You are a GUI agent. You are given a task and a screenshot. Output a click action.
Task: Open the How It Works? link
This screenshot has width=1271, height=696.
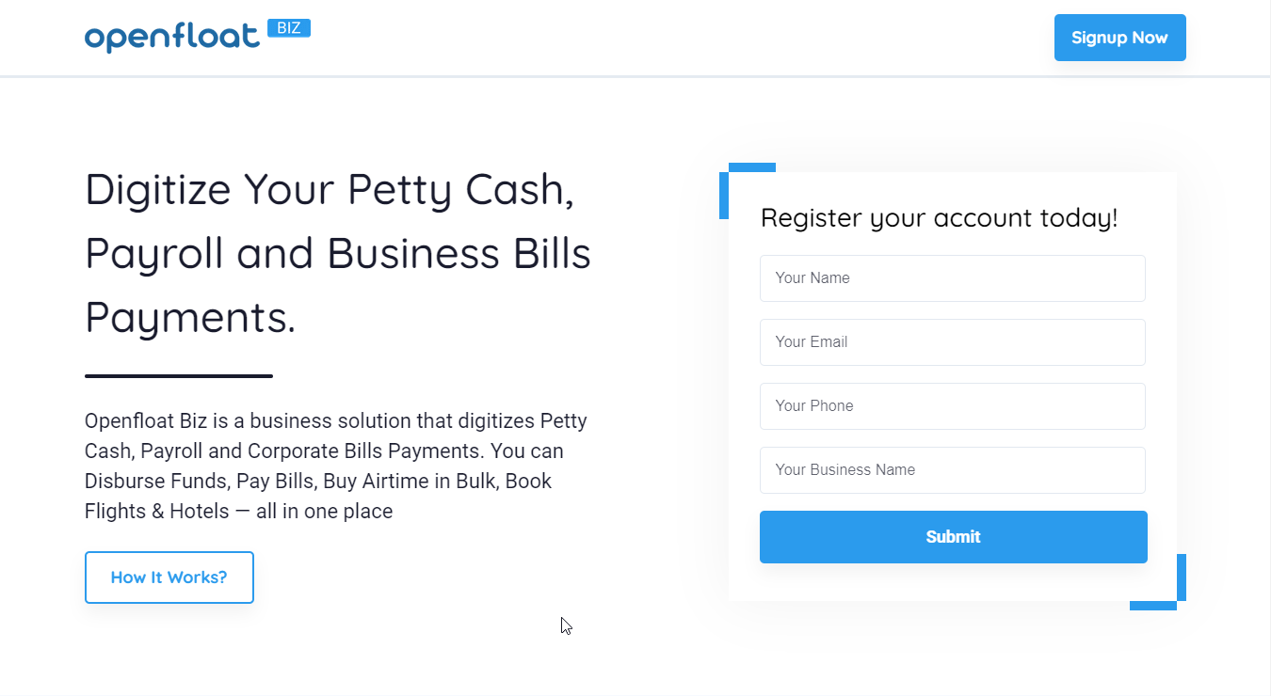point(169,577)
